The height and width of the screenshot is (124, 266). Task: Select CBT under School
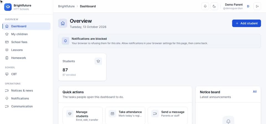pos(27,74)
